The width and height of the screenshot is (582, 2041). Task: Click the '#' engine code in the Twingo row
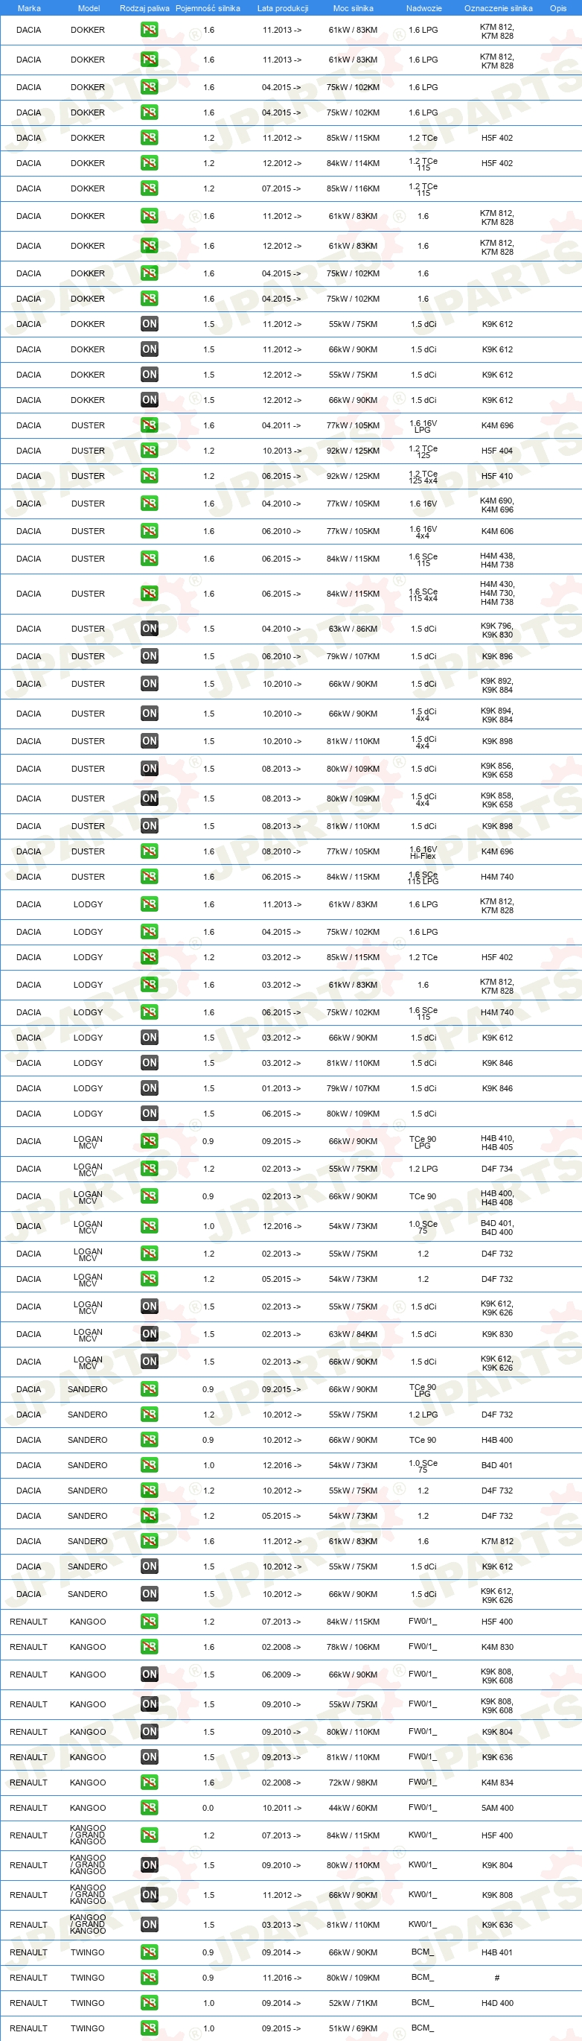497,1978
